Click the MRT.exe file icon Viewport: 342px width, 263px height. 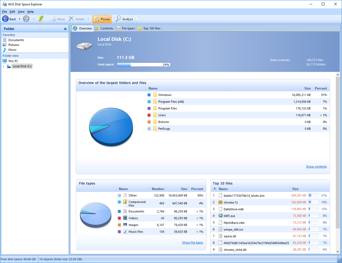pyautogui.click(x=220, y=216)
